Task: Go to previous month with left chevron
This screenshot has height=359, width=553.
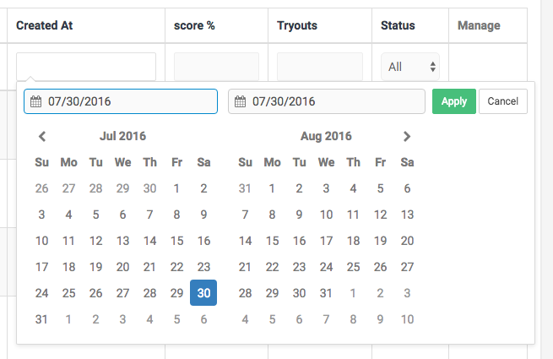Action: 42,136
